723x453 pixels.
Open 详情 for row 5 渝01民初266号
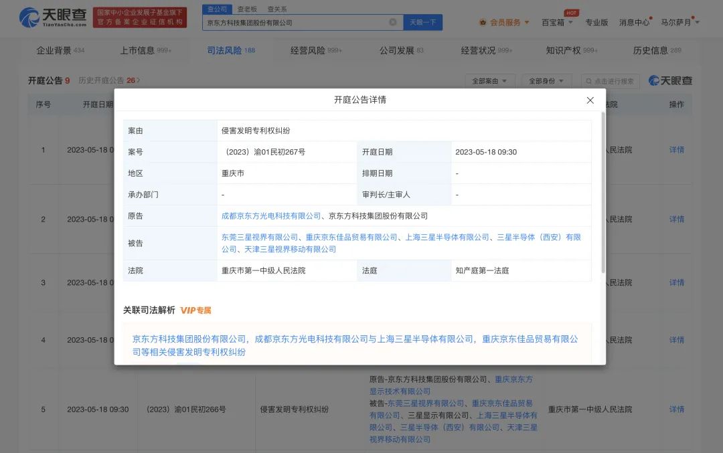coord(676,410)
